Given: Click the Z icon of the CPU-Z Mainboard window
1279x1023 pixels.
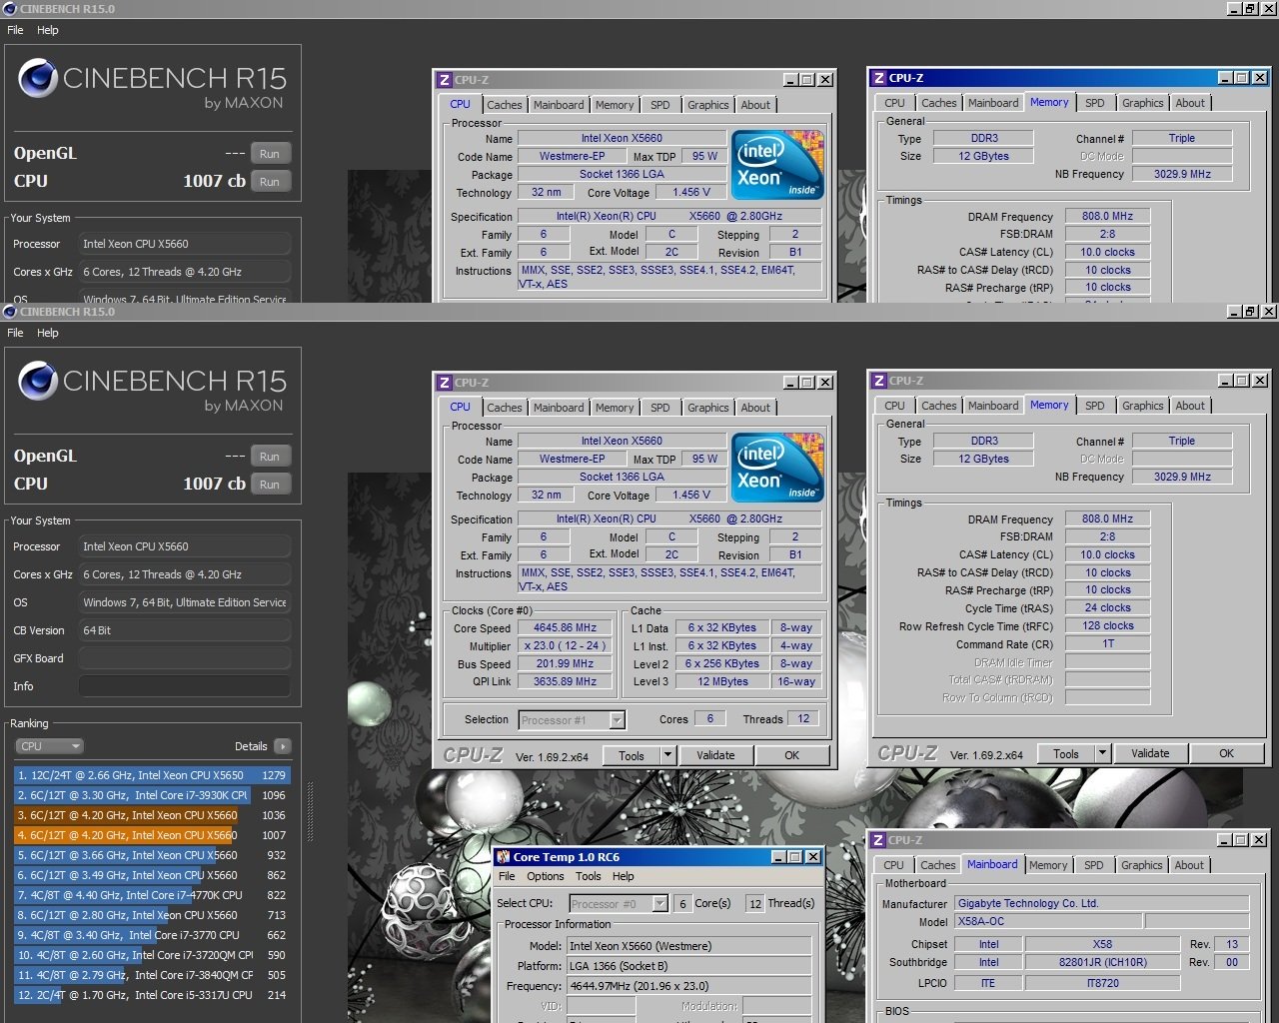Looking at the screenshot, I should pyautogui.click(x=878, y=840).
